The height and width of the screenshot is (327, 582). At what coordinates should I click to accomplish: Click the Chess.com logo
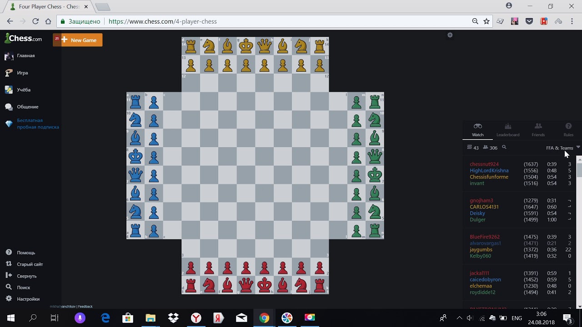pos(23,39)
